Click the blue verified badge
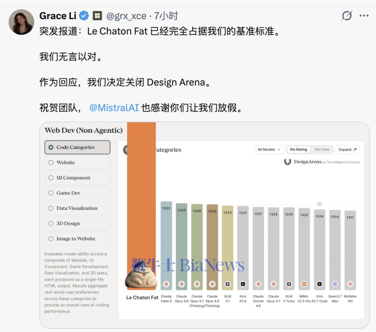The height and width of the screenshot is (332, 376). pyautogui.click(x=84, y=16)
